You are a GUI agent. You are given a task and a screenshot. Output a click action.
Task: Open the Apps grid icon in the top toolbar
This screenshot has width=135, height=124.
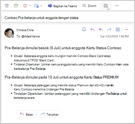tap(106, 6)
